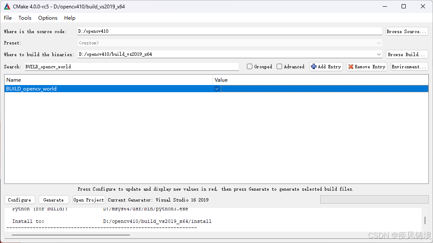Click the Remove Entry button
This screenshot has width=433, height=243.
coord(367,67)
